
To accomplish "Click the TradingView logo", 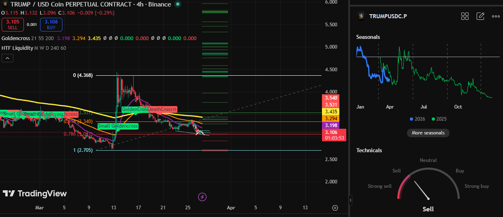I will pos(35,194).
